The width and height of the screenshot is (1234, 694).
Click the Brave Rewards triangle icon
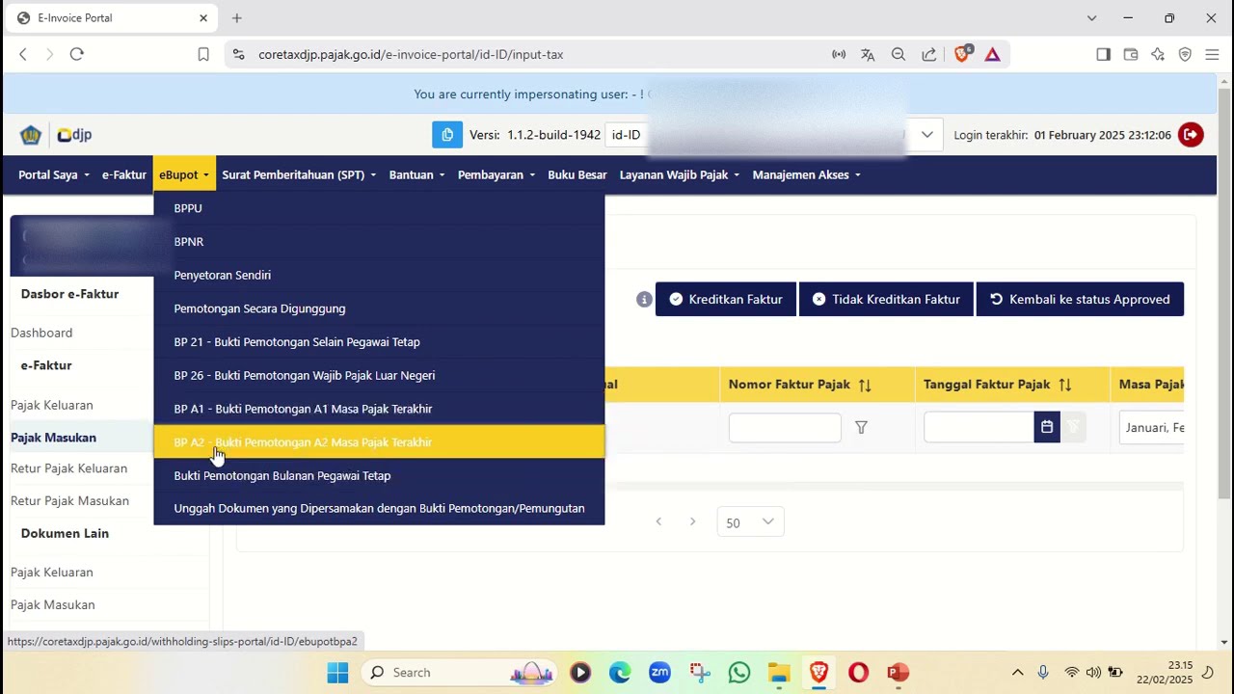[992, 54]
